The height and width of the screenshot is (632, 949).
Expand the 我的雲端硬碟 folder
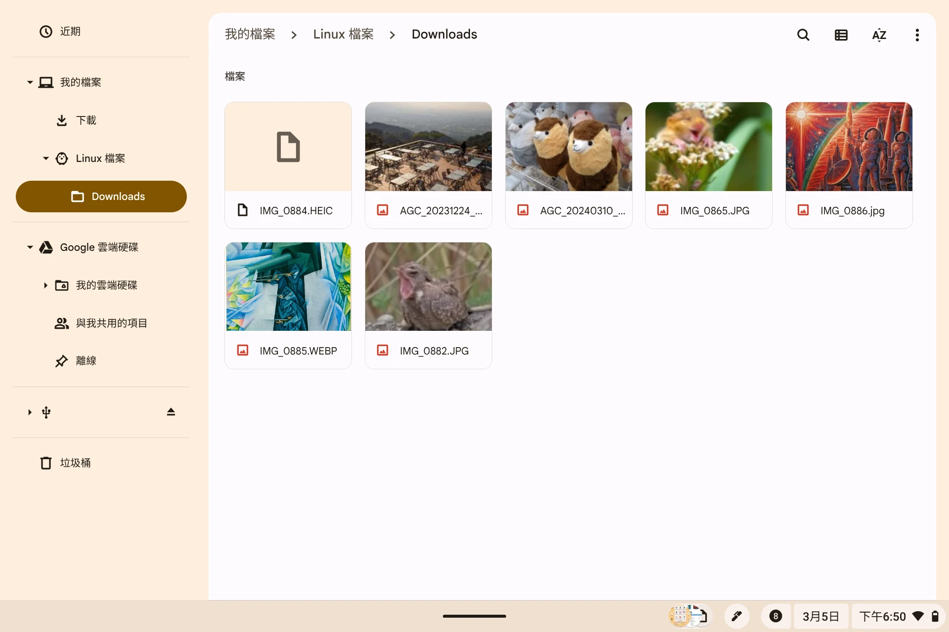45,285
